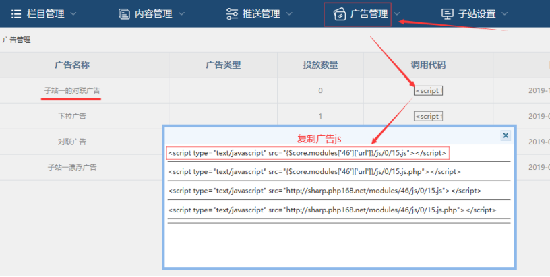Select the first $core.modules 15.js script line

point(307,153)
